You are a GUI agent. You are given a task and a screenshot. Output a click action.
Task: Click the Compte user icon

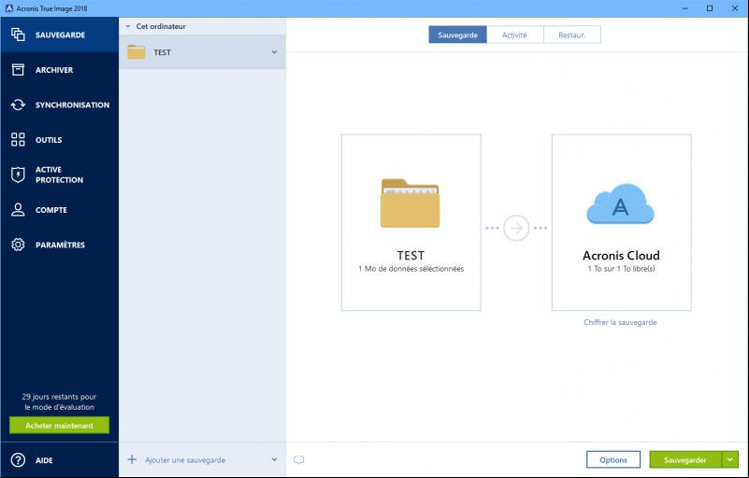(x=18, y=209)
